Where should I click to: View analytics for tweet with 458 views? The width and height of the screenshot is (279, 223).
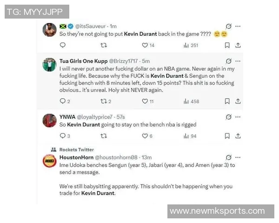point(191,102)
